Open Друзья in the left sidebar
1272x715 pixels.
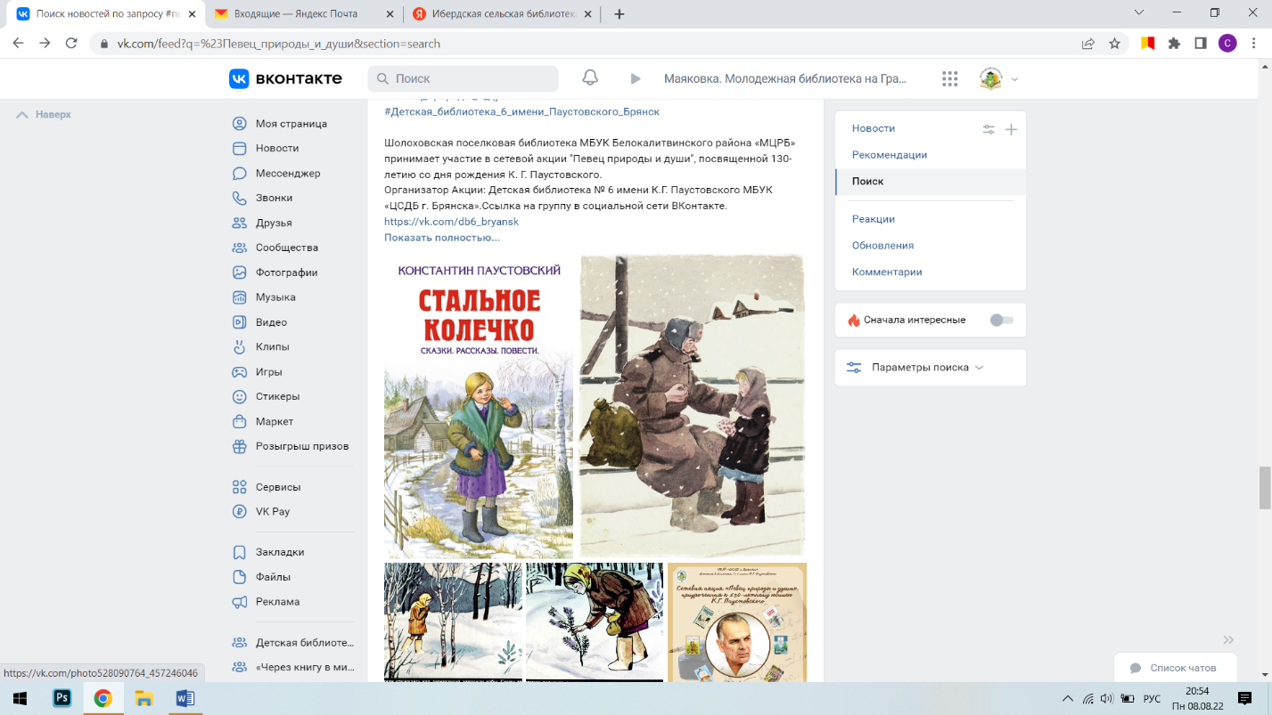[x=274, y=223]
